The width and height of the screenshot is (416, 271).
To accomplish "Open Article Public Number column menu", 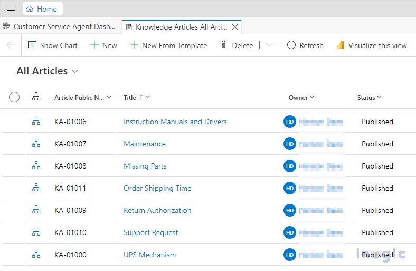I will [x=82, y=97].
